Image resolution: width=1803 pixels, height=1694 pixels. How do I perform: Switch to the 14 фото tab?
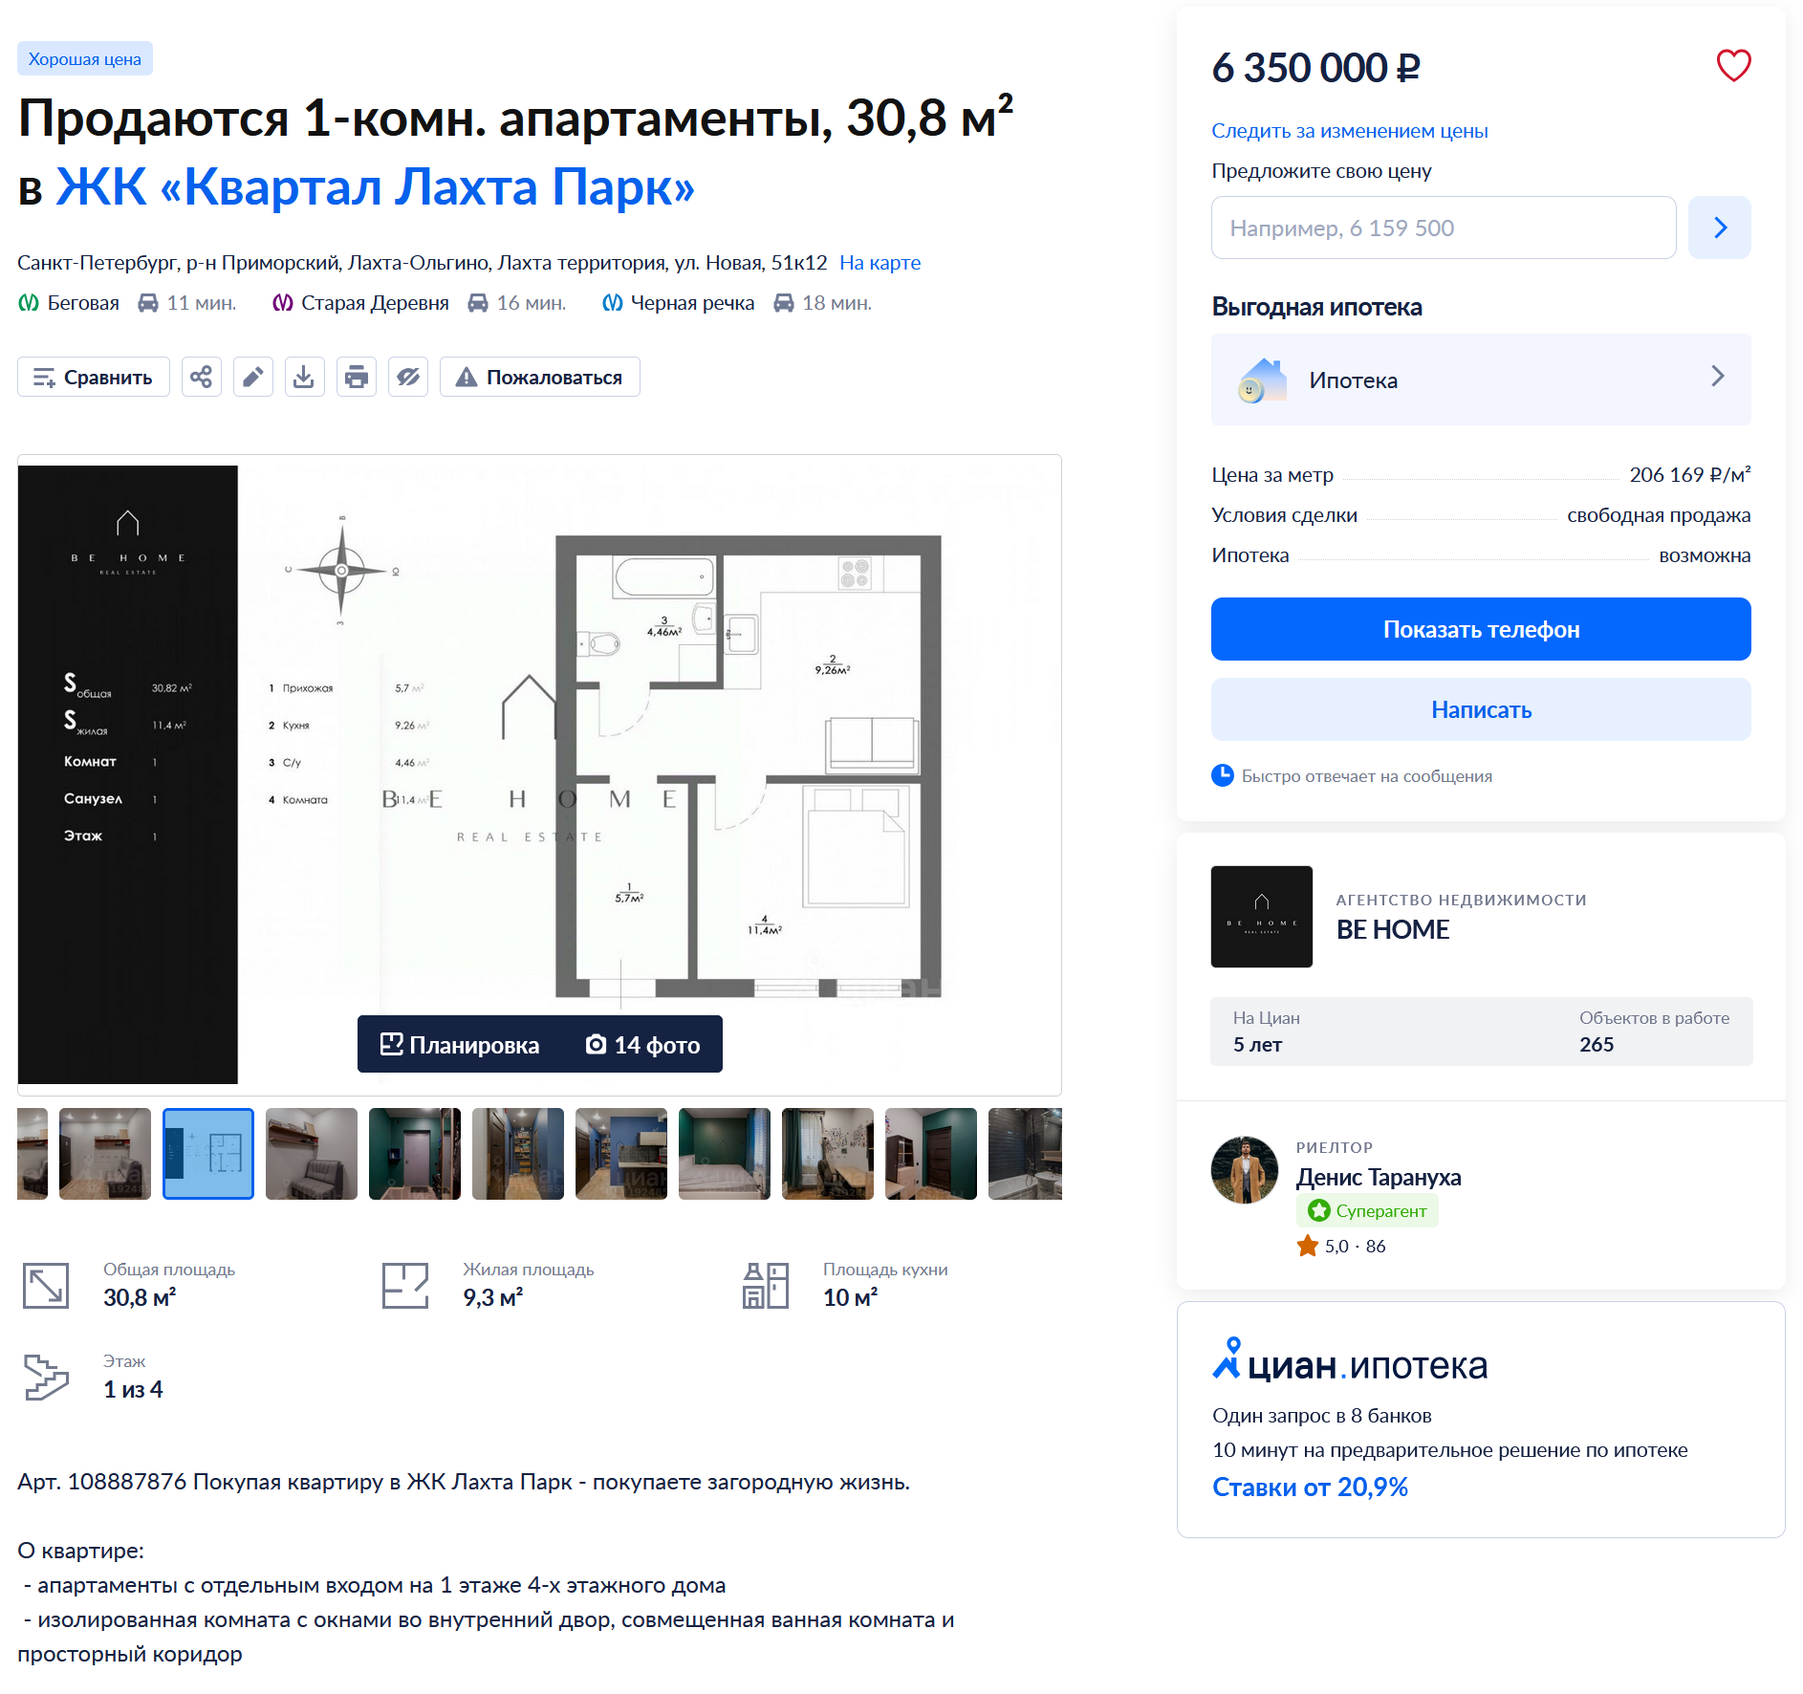click(643, 1045)
